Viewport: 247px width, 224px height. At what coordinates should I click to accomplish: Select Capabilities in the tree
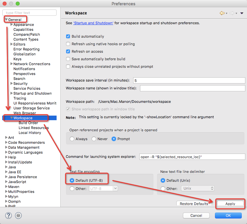click(23, 29)
